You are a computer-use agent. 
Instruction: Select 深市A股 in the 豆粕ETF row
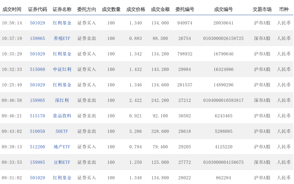click(262, 162)
